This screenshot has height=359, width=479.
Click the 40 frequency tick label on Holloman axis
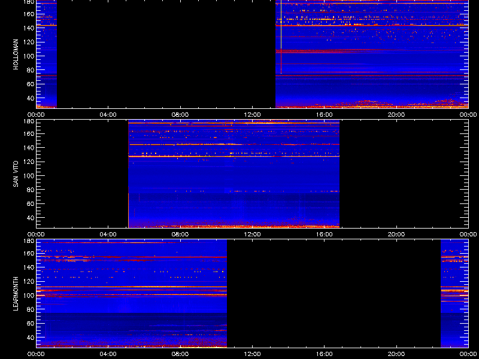click(31, 98)
